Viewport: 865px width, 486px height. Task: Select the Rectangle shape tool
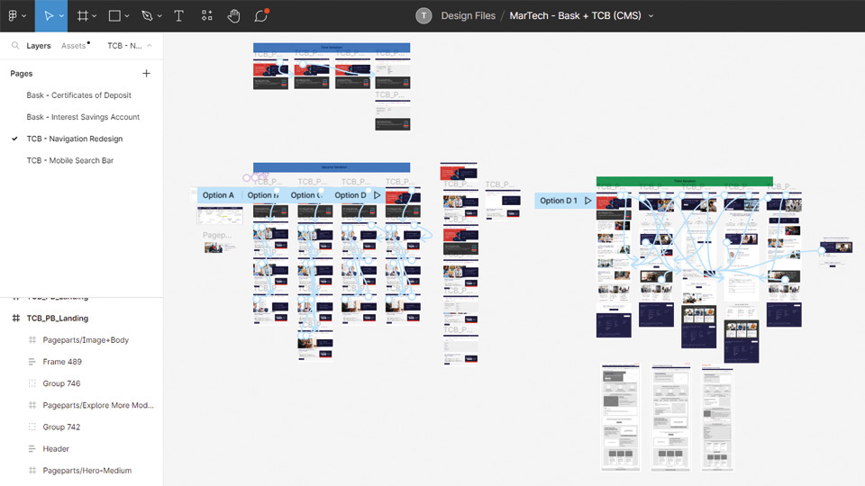pyautogui.click(x=114, y=16)
